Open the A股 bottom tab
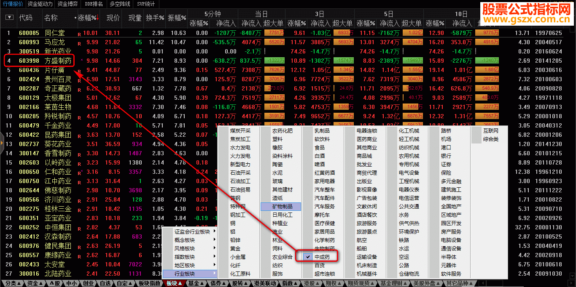This screenshot has height=287, width=576. (x=55, y=284)
